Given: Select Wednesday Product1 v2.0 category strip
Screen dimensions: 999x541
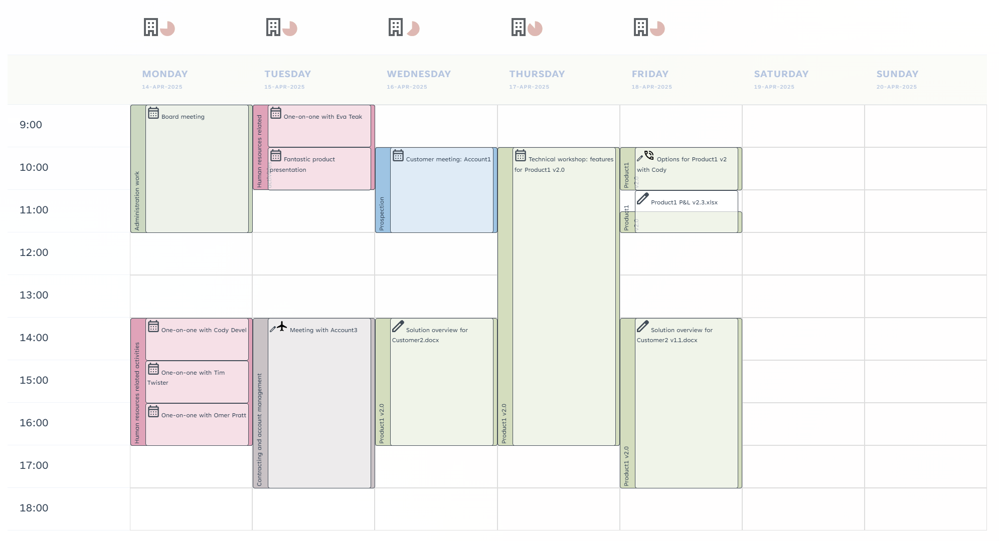Looking at the screenshot, I should (383, 382).
